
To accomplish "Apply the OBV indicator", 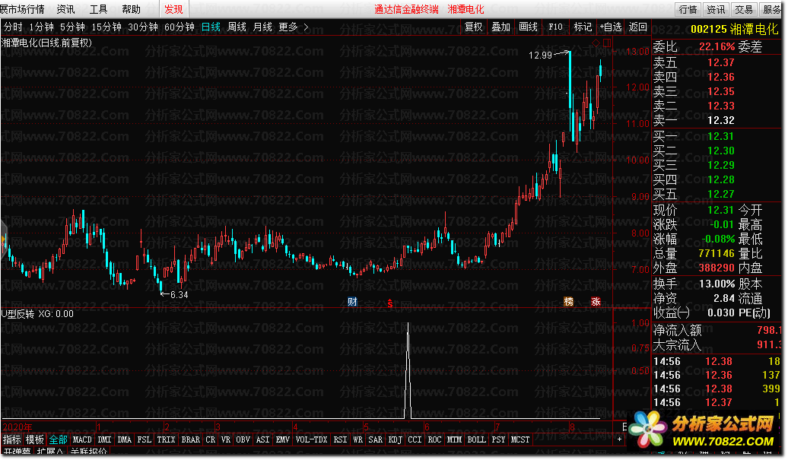I will [x=243, y=440].
